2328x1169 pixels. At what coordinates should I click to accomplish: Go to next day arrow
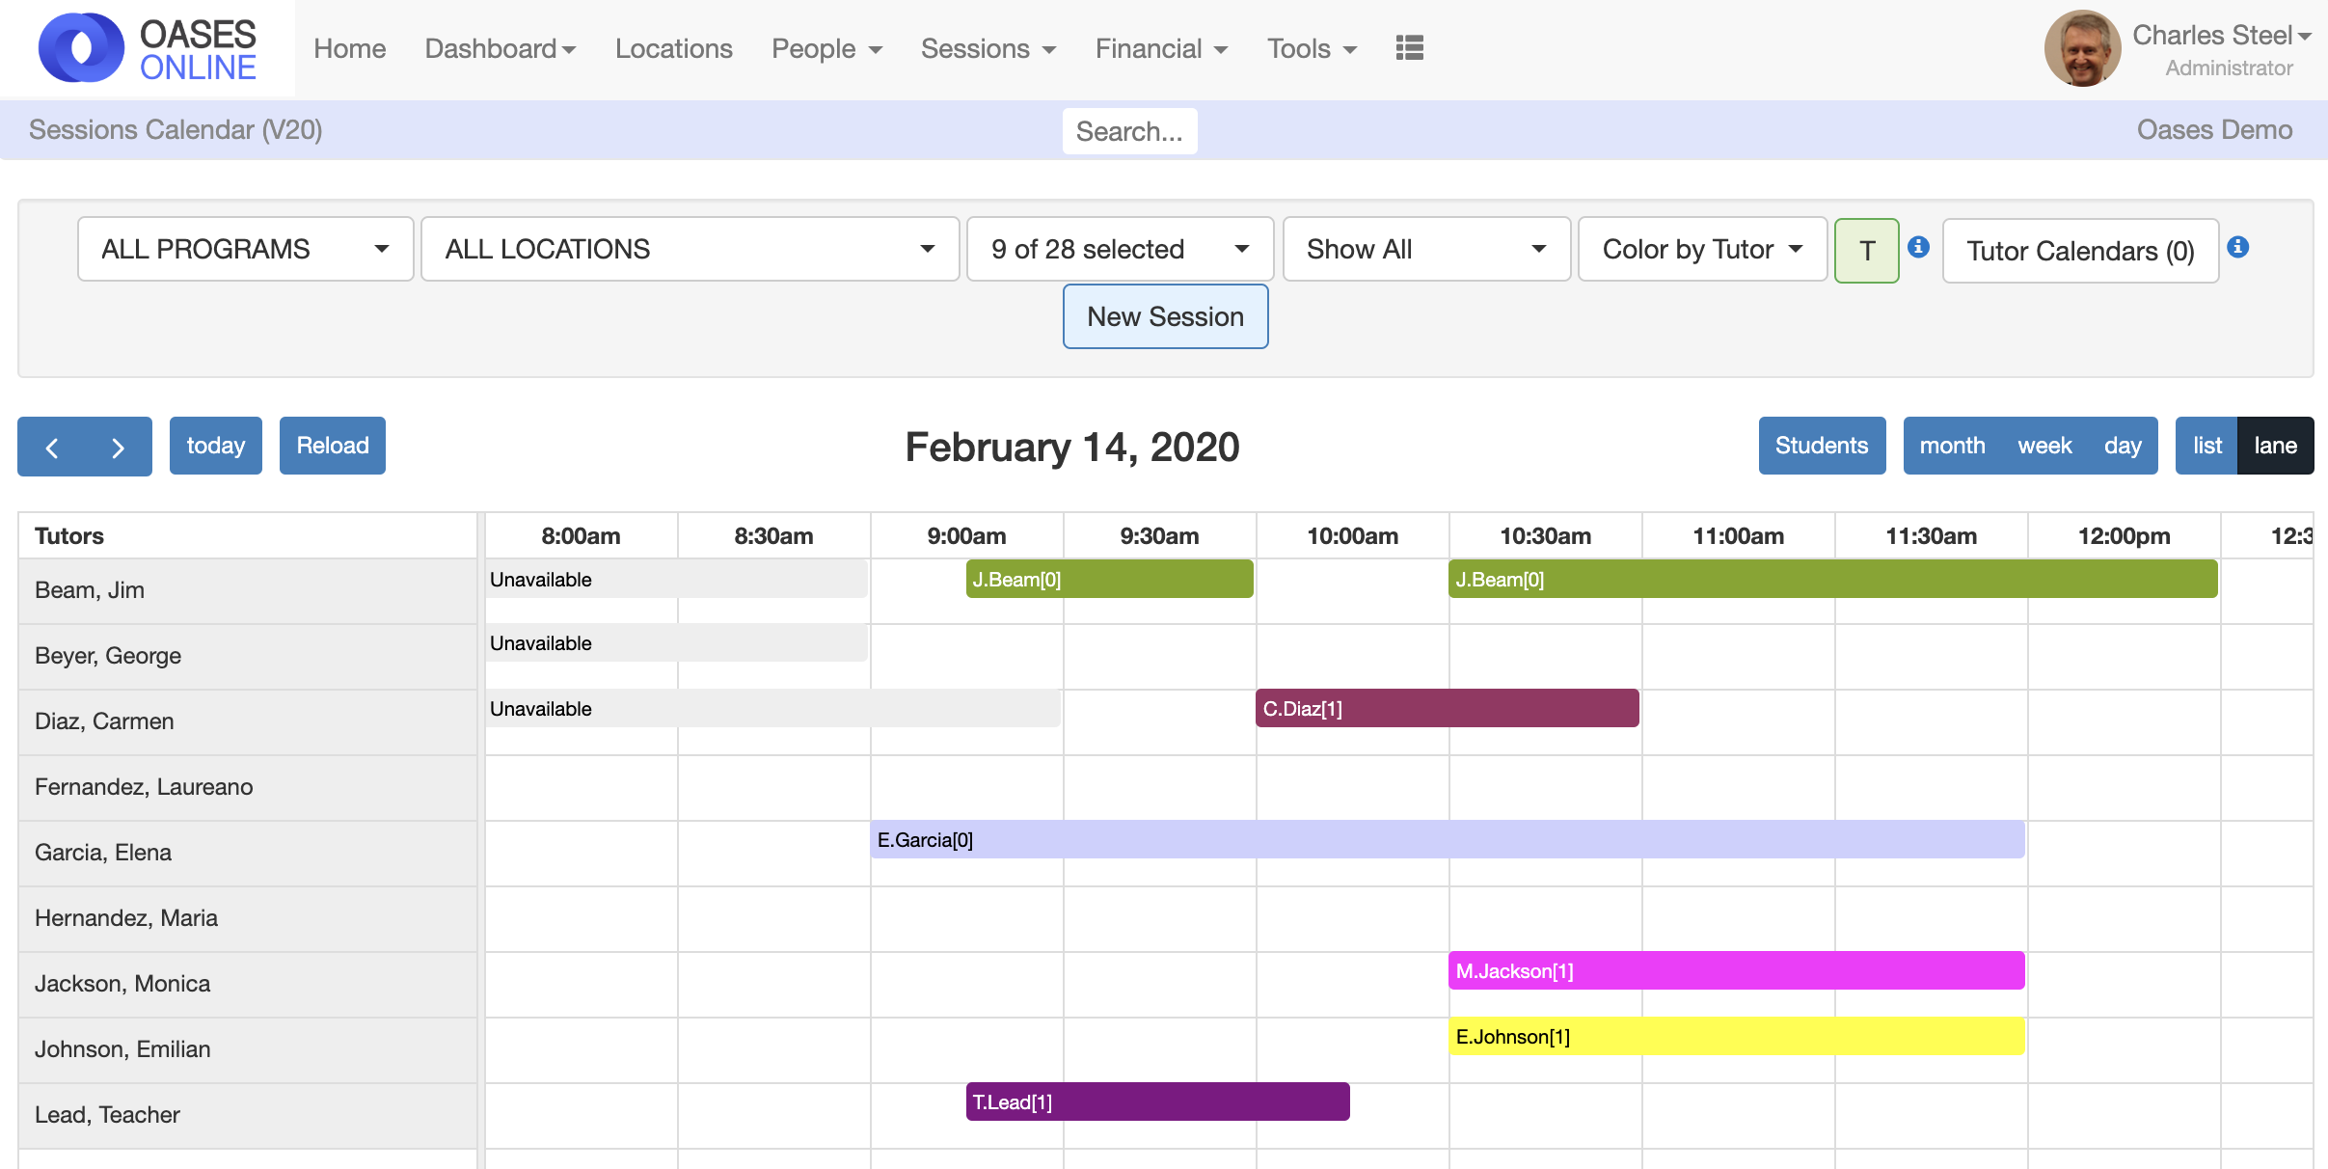coord(118,447)
